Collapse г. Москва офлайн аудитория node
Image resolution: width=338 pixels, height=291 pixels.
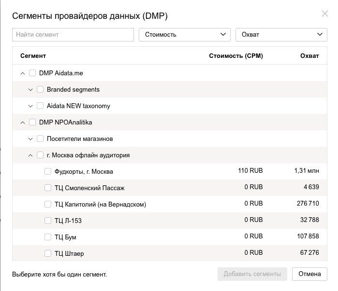click(x=30, y=155)
